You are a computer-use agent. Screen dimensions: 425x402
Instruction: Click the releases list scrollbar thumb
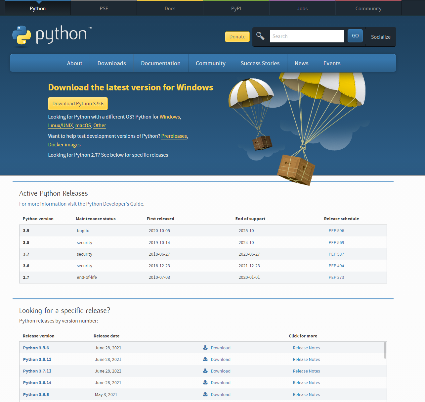[385, 350]
